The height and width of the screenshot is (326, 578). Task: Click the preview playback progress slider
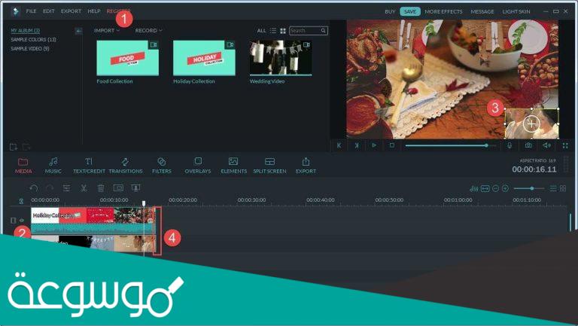point(451,145)
